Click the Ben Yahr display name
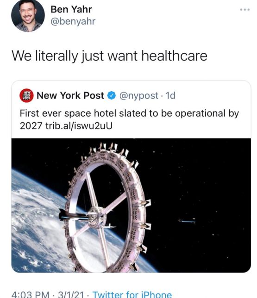257x298 pixels. pos(71,9)
